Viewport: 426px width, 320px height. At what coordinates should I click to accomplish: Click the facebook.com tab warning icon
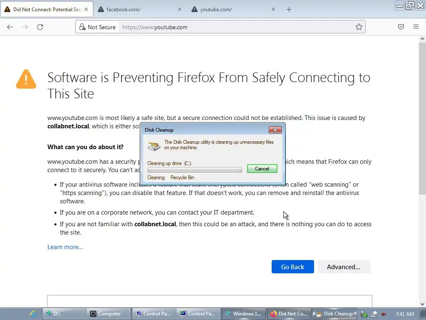[x=101, y=9]
